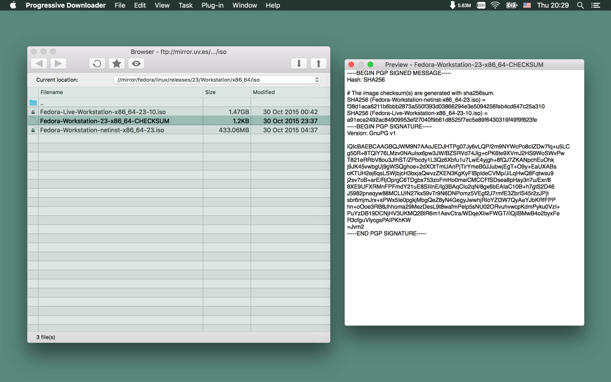Viewport: 611px width, 382px height.
Task: Open the Current location path dropdown
Action: (x=217, y=80)
